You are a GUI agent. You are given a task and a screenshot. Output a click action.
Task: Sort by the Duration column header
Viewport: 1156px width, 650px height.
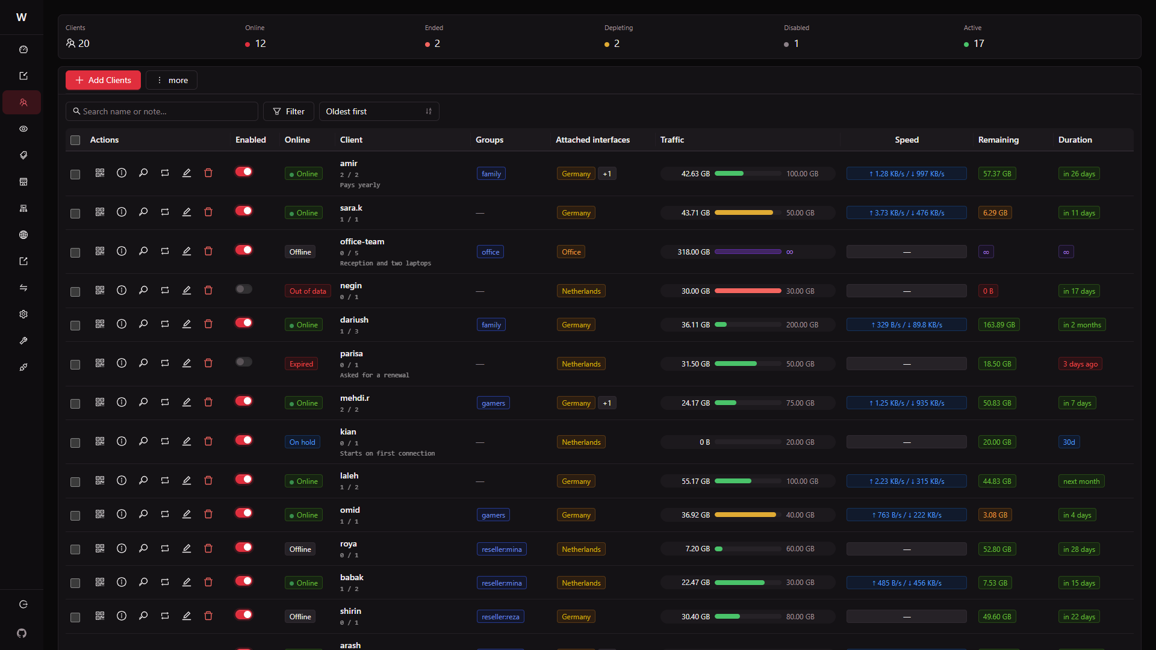point(1075,140)
